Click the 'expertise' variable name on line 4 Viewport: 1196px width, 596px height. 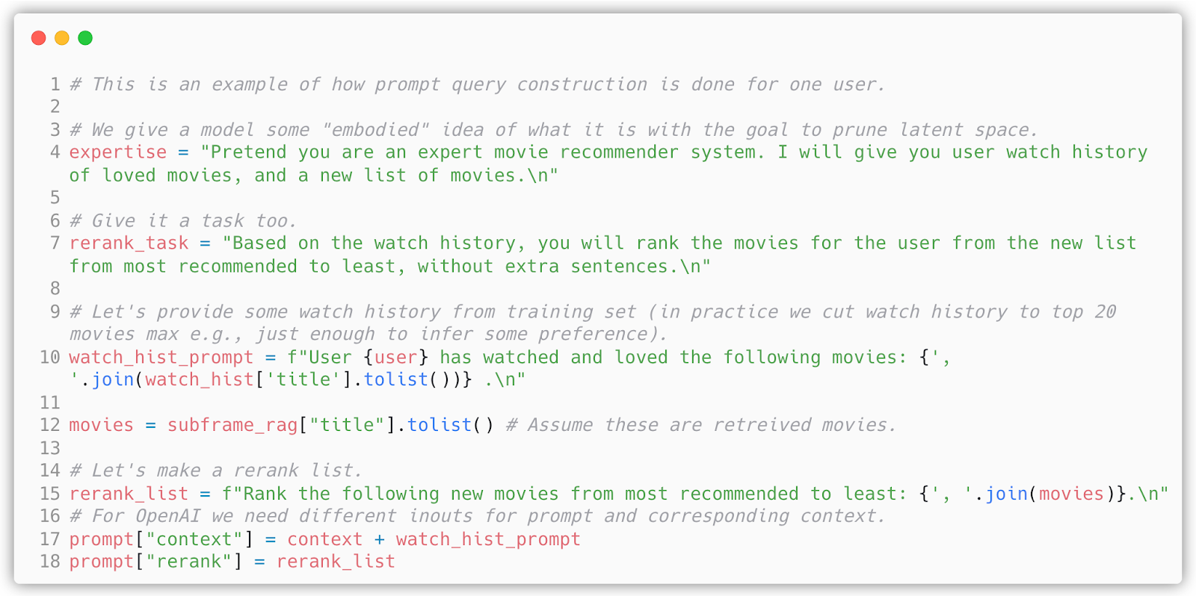118,152
